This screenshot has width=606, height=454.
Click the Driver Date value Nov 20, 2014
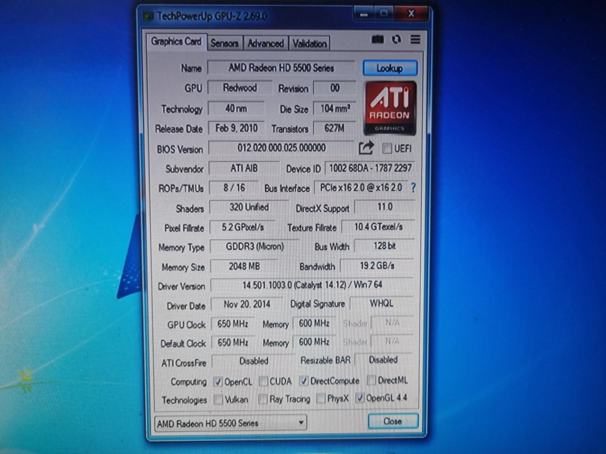tap(247, 304)
